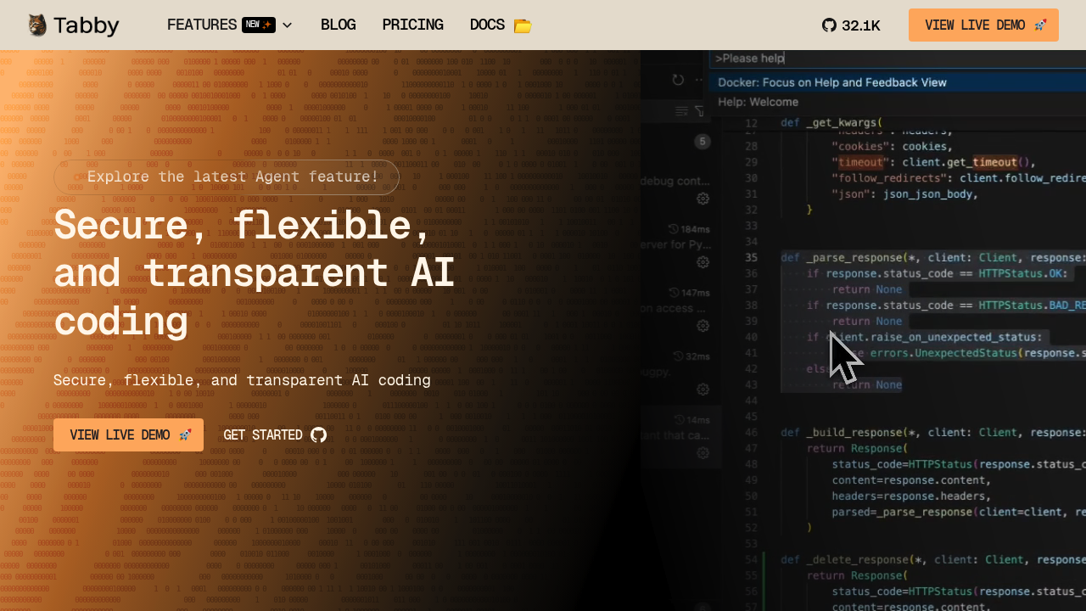This screenshot has width=1086, height=611.
Task: Expand the FEATURES dropdown chevron
Action: click(287, 25)
